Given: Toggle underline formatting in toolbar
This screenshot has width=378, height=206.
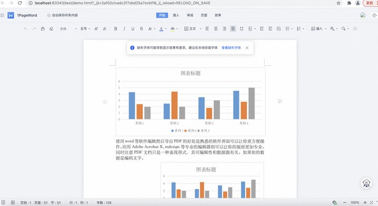Looking at the screenshot, I should click(x=133, y=29).
